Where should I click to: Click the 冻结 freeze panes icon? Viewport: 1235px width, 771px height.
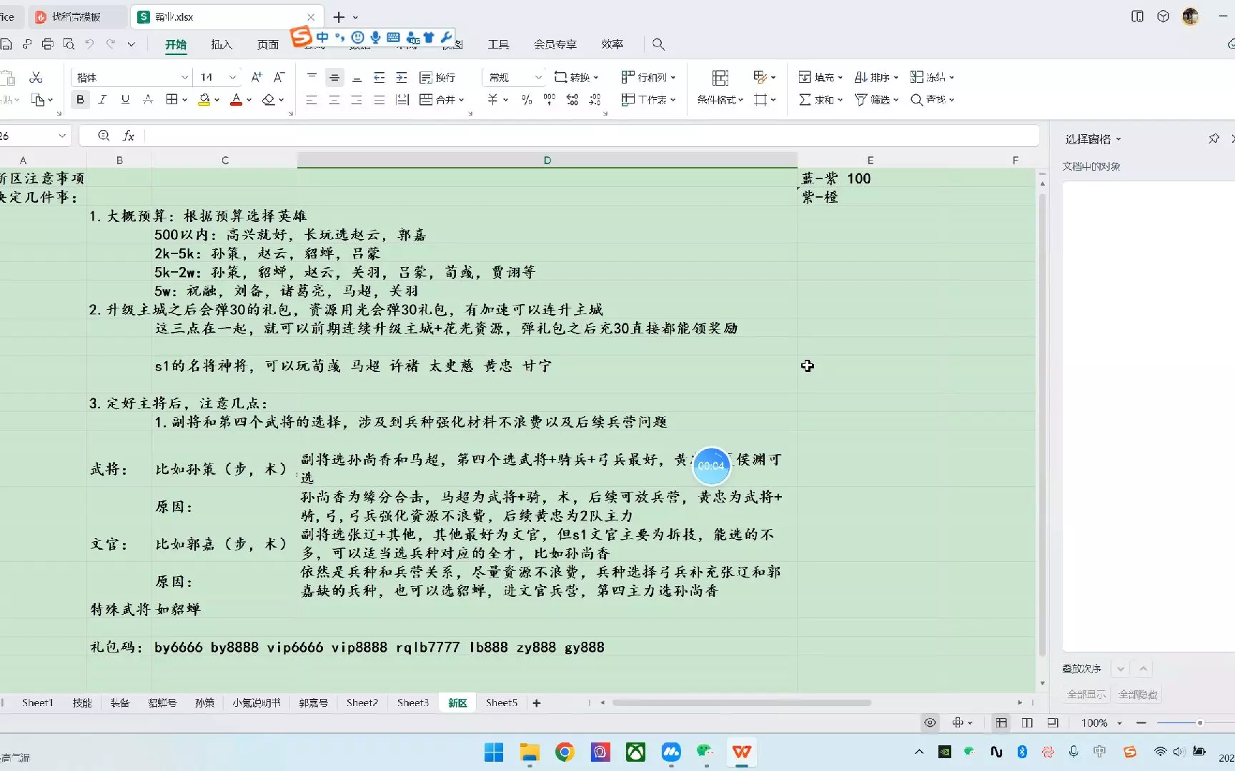click(x=917, y=77)
